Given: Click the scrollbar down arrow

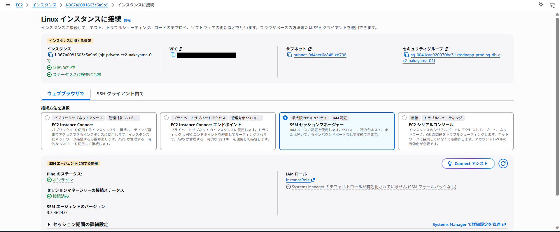Looking at the screenshot, I should point(557,228).
